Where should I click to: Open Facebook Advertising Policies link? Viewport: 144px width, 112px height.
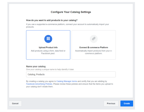point(39,84)
